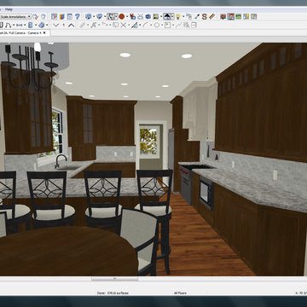Open the Help menu
The height and width of the screenshot is (307, 307).
pos(9,9)
